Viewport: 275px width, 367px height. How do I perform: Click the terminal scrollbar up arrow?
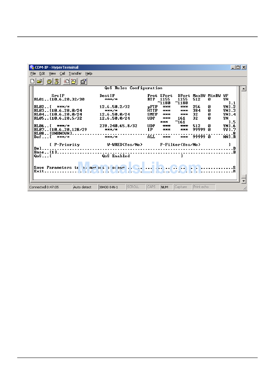(244, 89)
